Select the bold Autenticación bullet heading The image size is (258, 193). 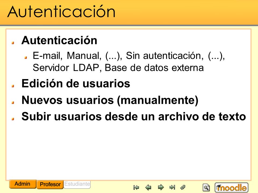pyautogui.click(x=59, y=40)
